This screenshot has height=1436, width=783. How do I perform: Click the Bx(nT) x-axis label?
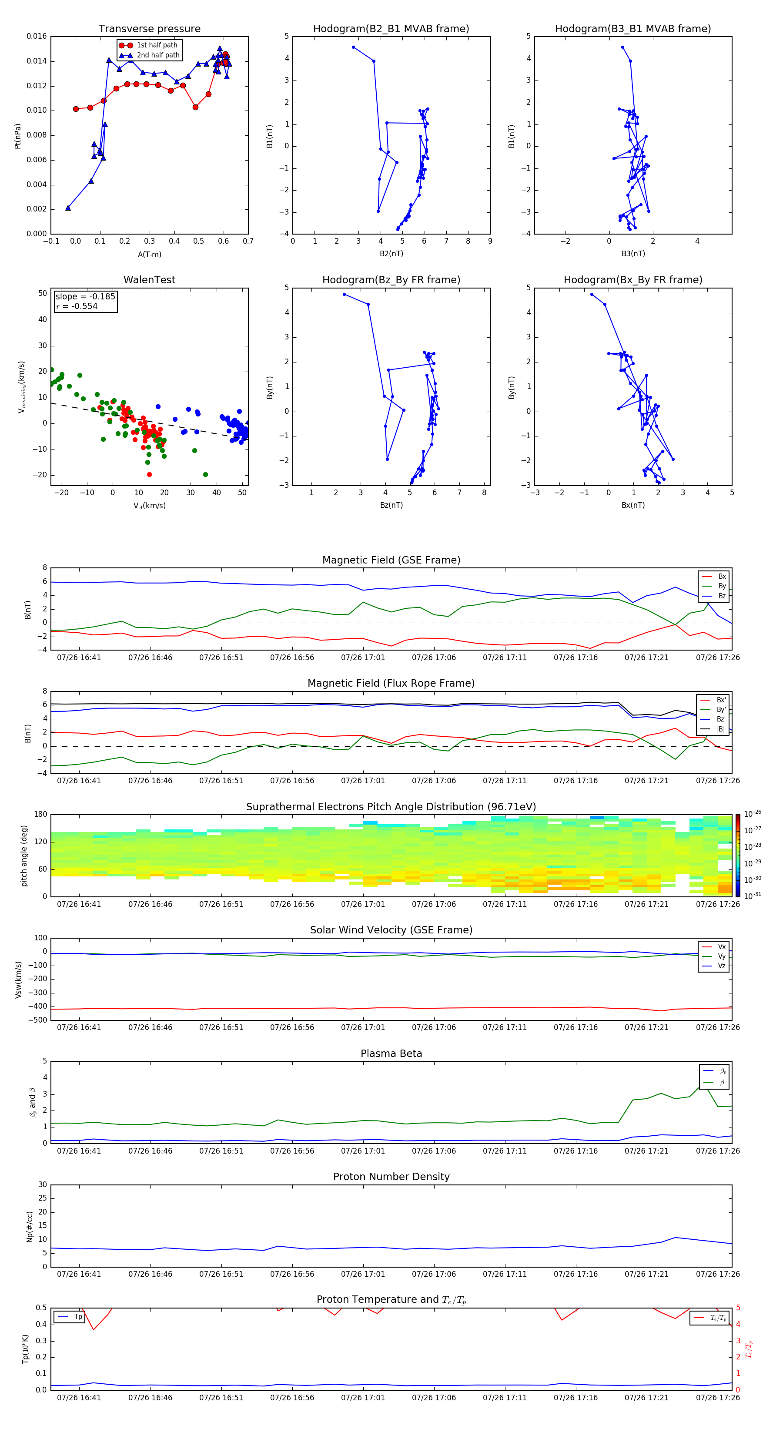[x=633, y=505]
